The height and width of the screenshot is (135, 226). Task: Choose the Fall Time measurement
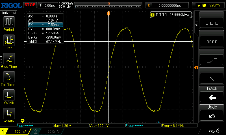point(9,78)
